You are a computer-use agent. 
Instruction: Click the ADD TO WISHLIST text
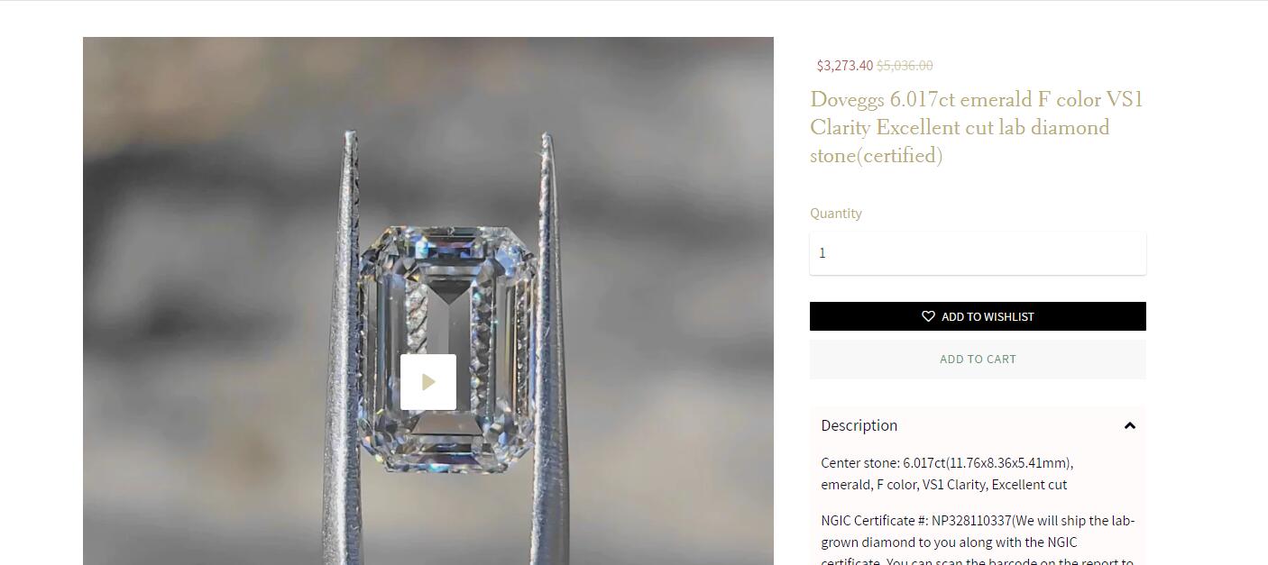click(x=988, y=316)
